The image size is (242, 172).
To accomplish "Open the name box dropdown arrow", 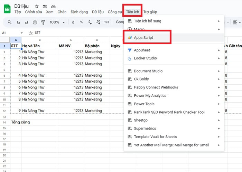I will [x=21, y=33].
